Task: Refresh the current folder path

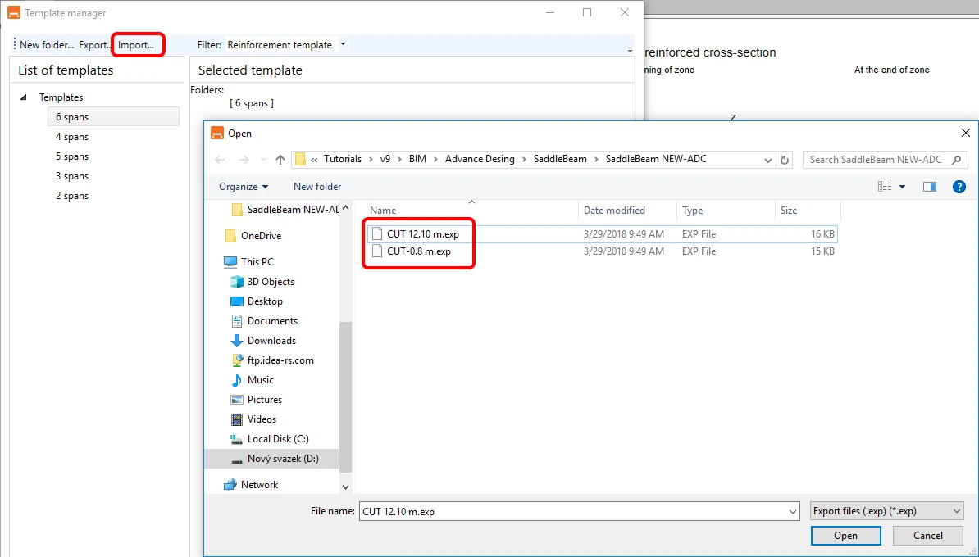Action: [x=785, y=160]
